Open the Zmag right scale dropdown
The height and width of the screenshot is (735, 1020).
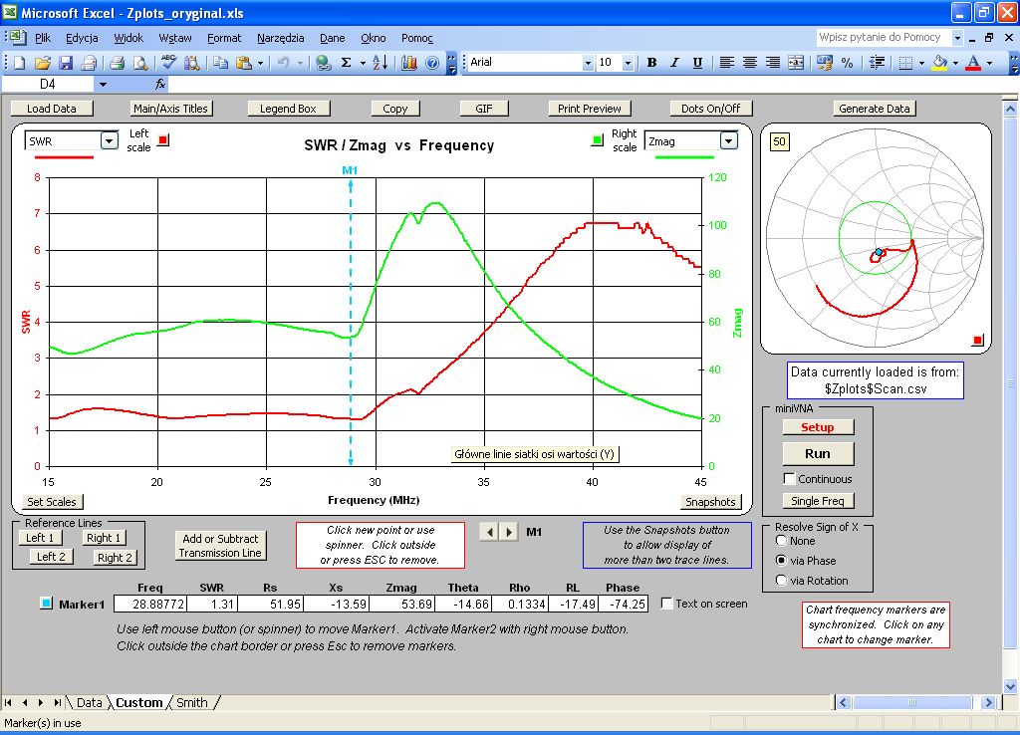(728, 141)
